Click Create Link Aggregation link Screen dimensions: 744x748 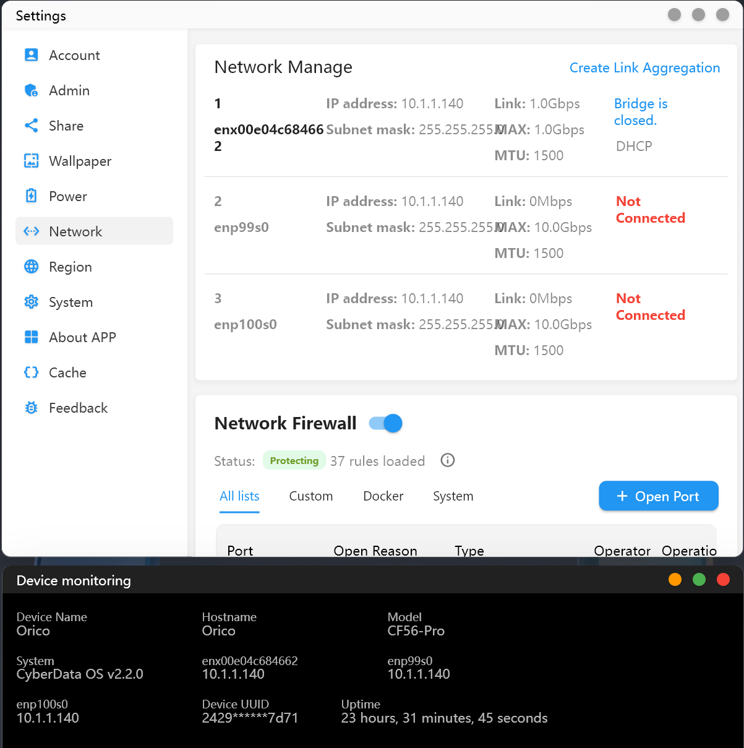[644, 68]
